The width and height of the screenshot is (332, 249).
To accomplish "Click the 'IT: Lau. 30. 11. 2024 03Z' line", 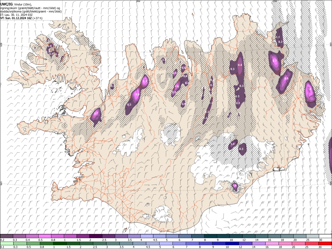I will pos(17,15).
